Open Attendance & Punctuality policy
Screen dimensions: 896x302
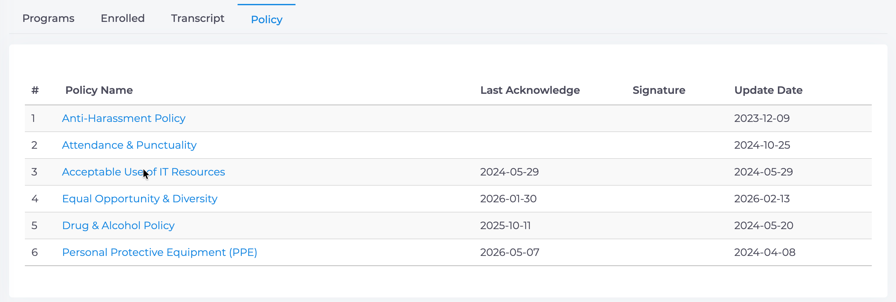(x=129, y=145)
